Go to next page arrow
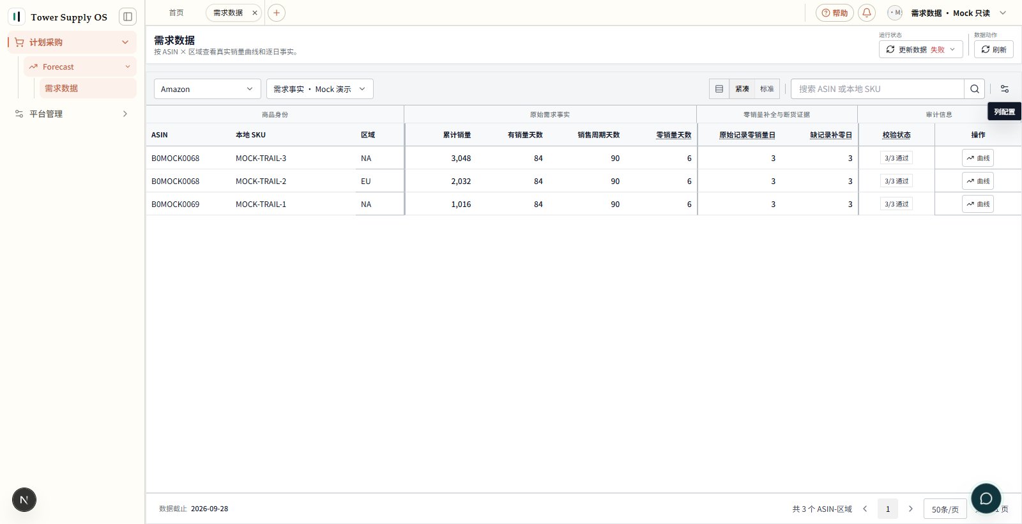The image size is (1022, 524). pos(911,509)
